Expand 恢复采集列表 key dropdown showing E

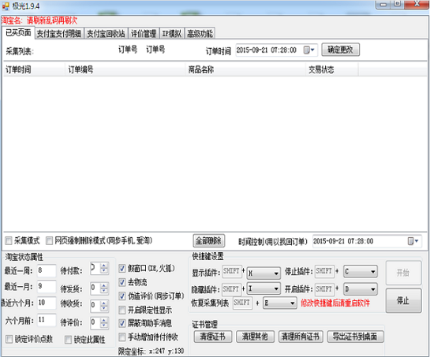coord(280,303)
